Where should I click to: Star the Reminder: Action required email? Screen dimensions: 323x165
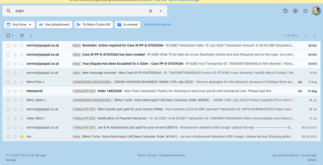tap(15, 46)
